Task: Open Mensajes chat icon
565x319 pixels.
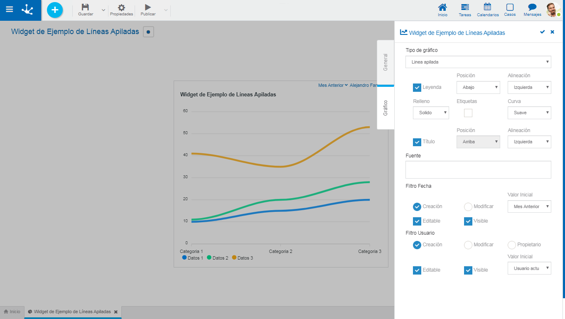Action: click(532, 7)
